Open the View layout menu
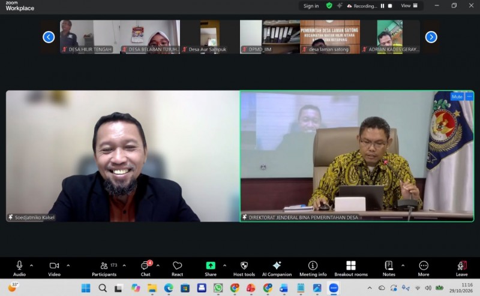The height and width of the screenshot is (296, 480). (x=409, y=5)
